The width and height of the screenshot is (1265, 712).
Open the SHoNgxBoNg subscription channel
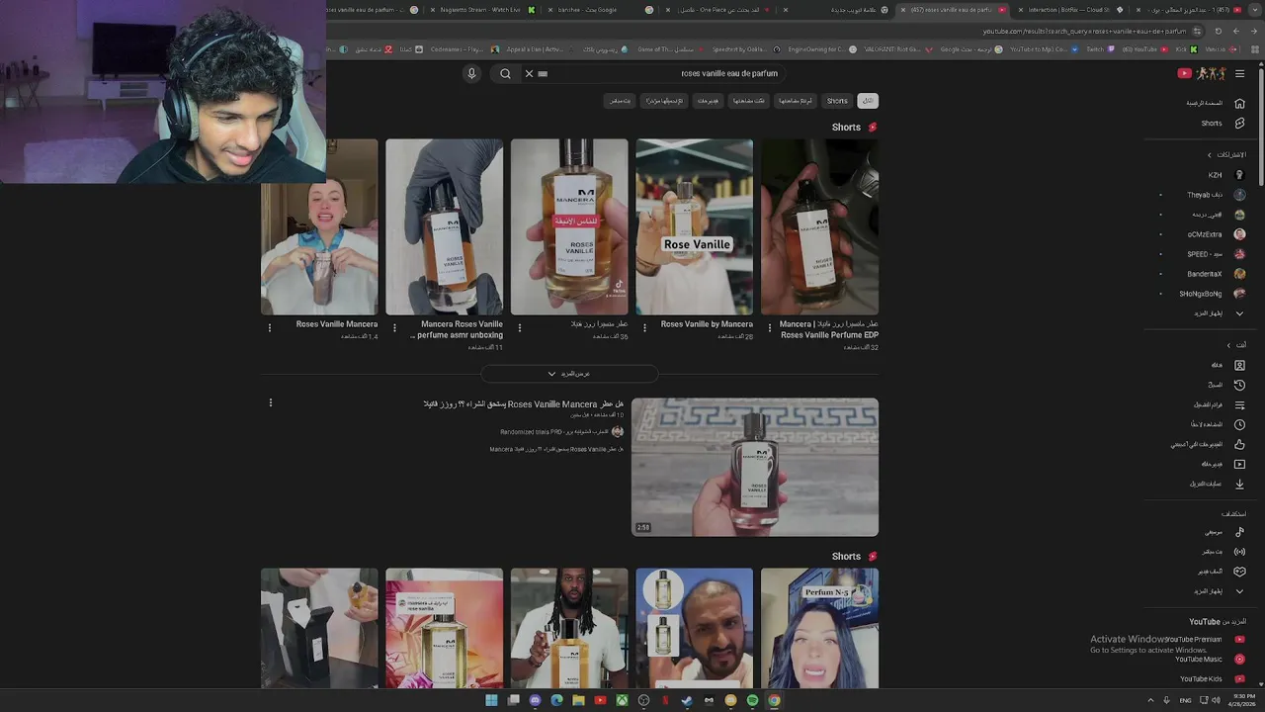[x=1211, y=294]
